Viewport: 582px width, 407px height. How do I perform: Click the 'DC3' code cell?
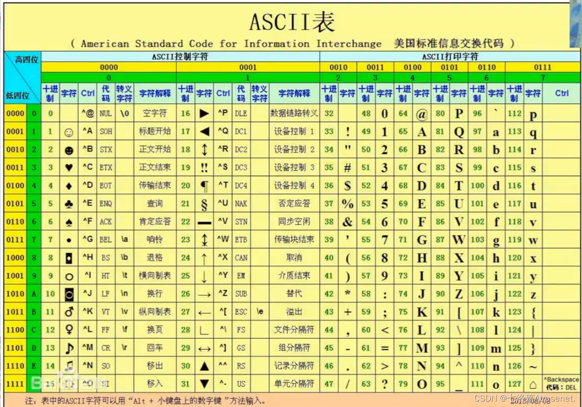pos(241,167)
